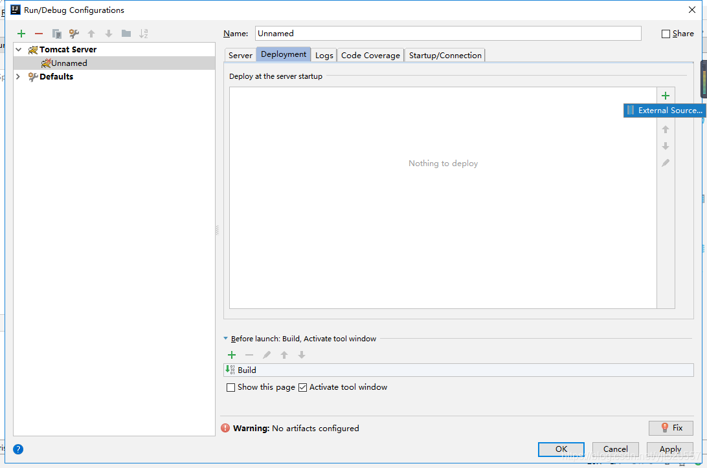This screenshot has height=468, width=707.
Task: Go to Code Coverage tab
Action: click(370, 56)
